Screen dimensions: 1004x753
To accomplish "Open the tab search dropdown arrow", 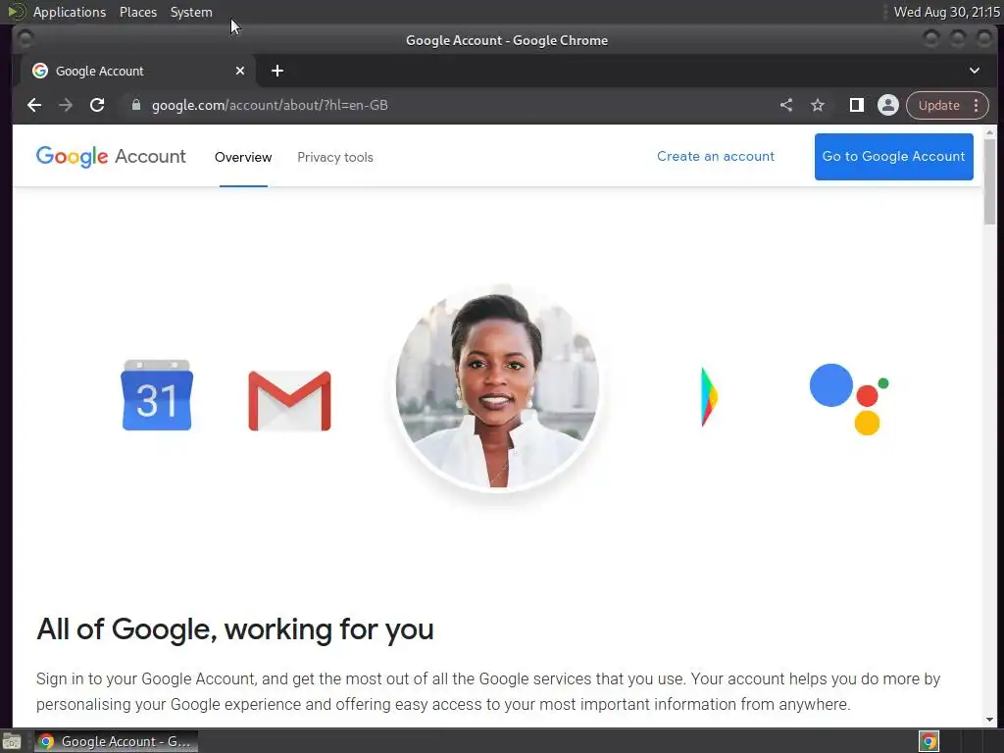I will tap(974, 71).
